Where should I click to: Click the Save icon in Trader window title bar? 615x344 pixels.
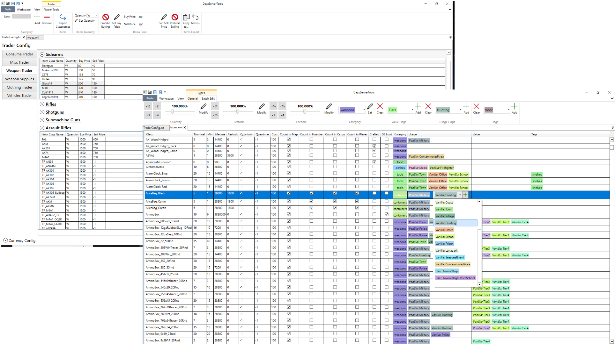(x=13, y=4)
